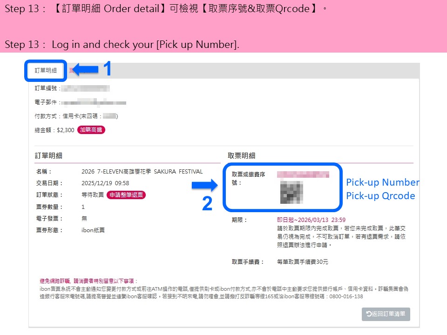Switch to the red tab behind arrow 1
The width and height of the screenshot is (447, 335).
(71, 70)
